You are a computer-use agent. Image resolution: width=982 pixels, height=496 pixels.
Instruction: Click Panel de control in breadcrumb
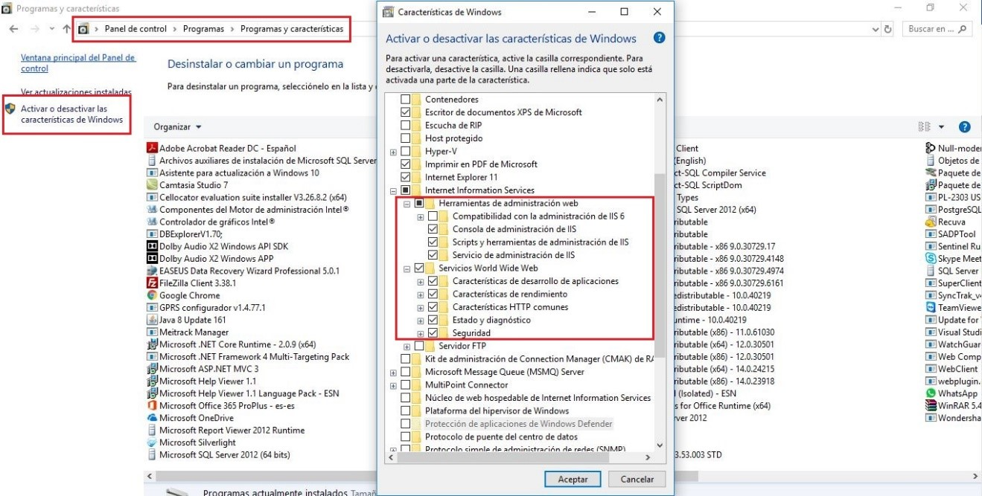coord(135,29)
